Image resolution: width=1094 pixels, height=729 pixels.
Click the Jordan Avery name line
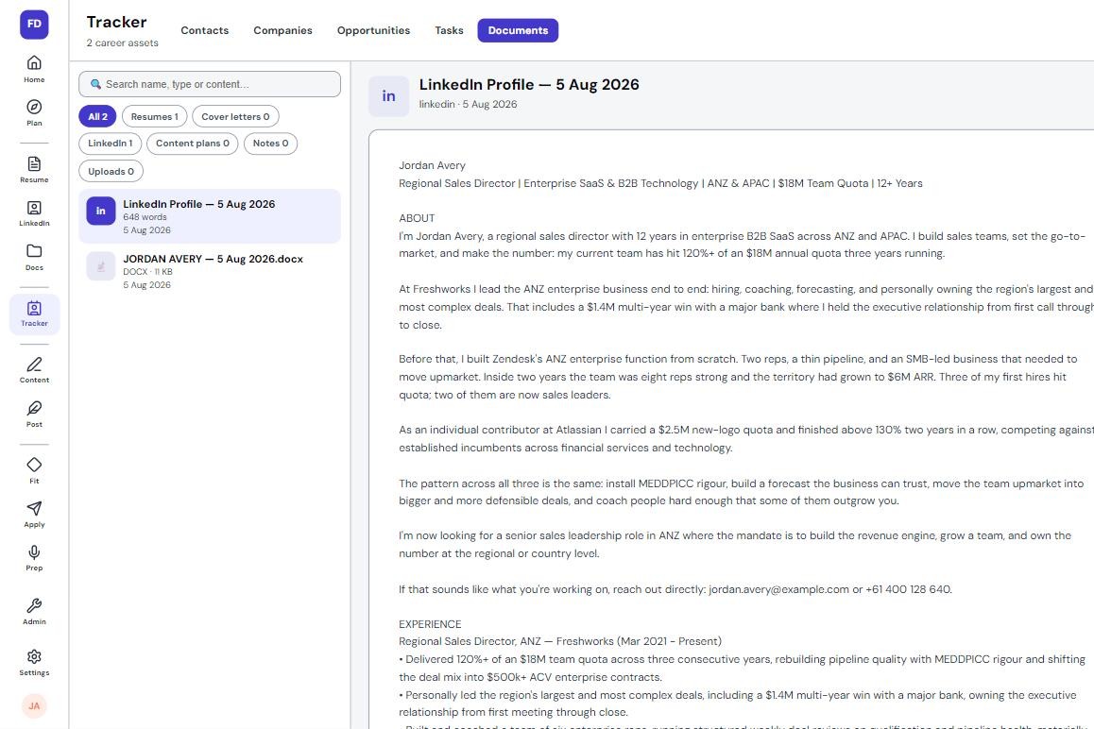coord(432,165)
